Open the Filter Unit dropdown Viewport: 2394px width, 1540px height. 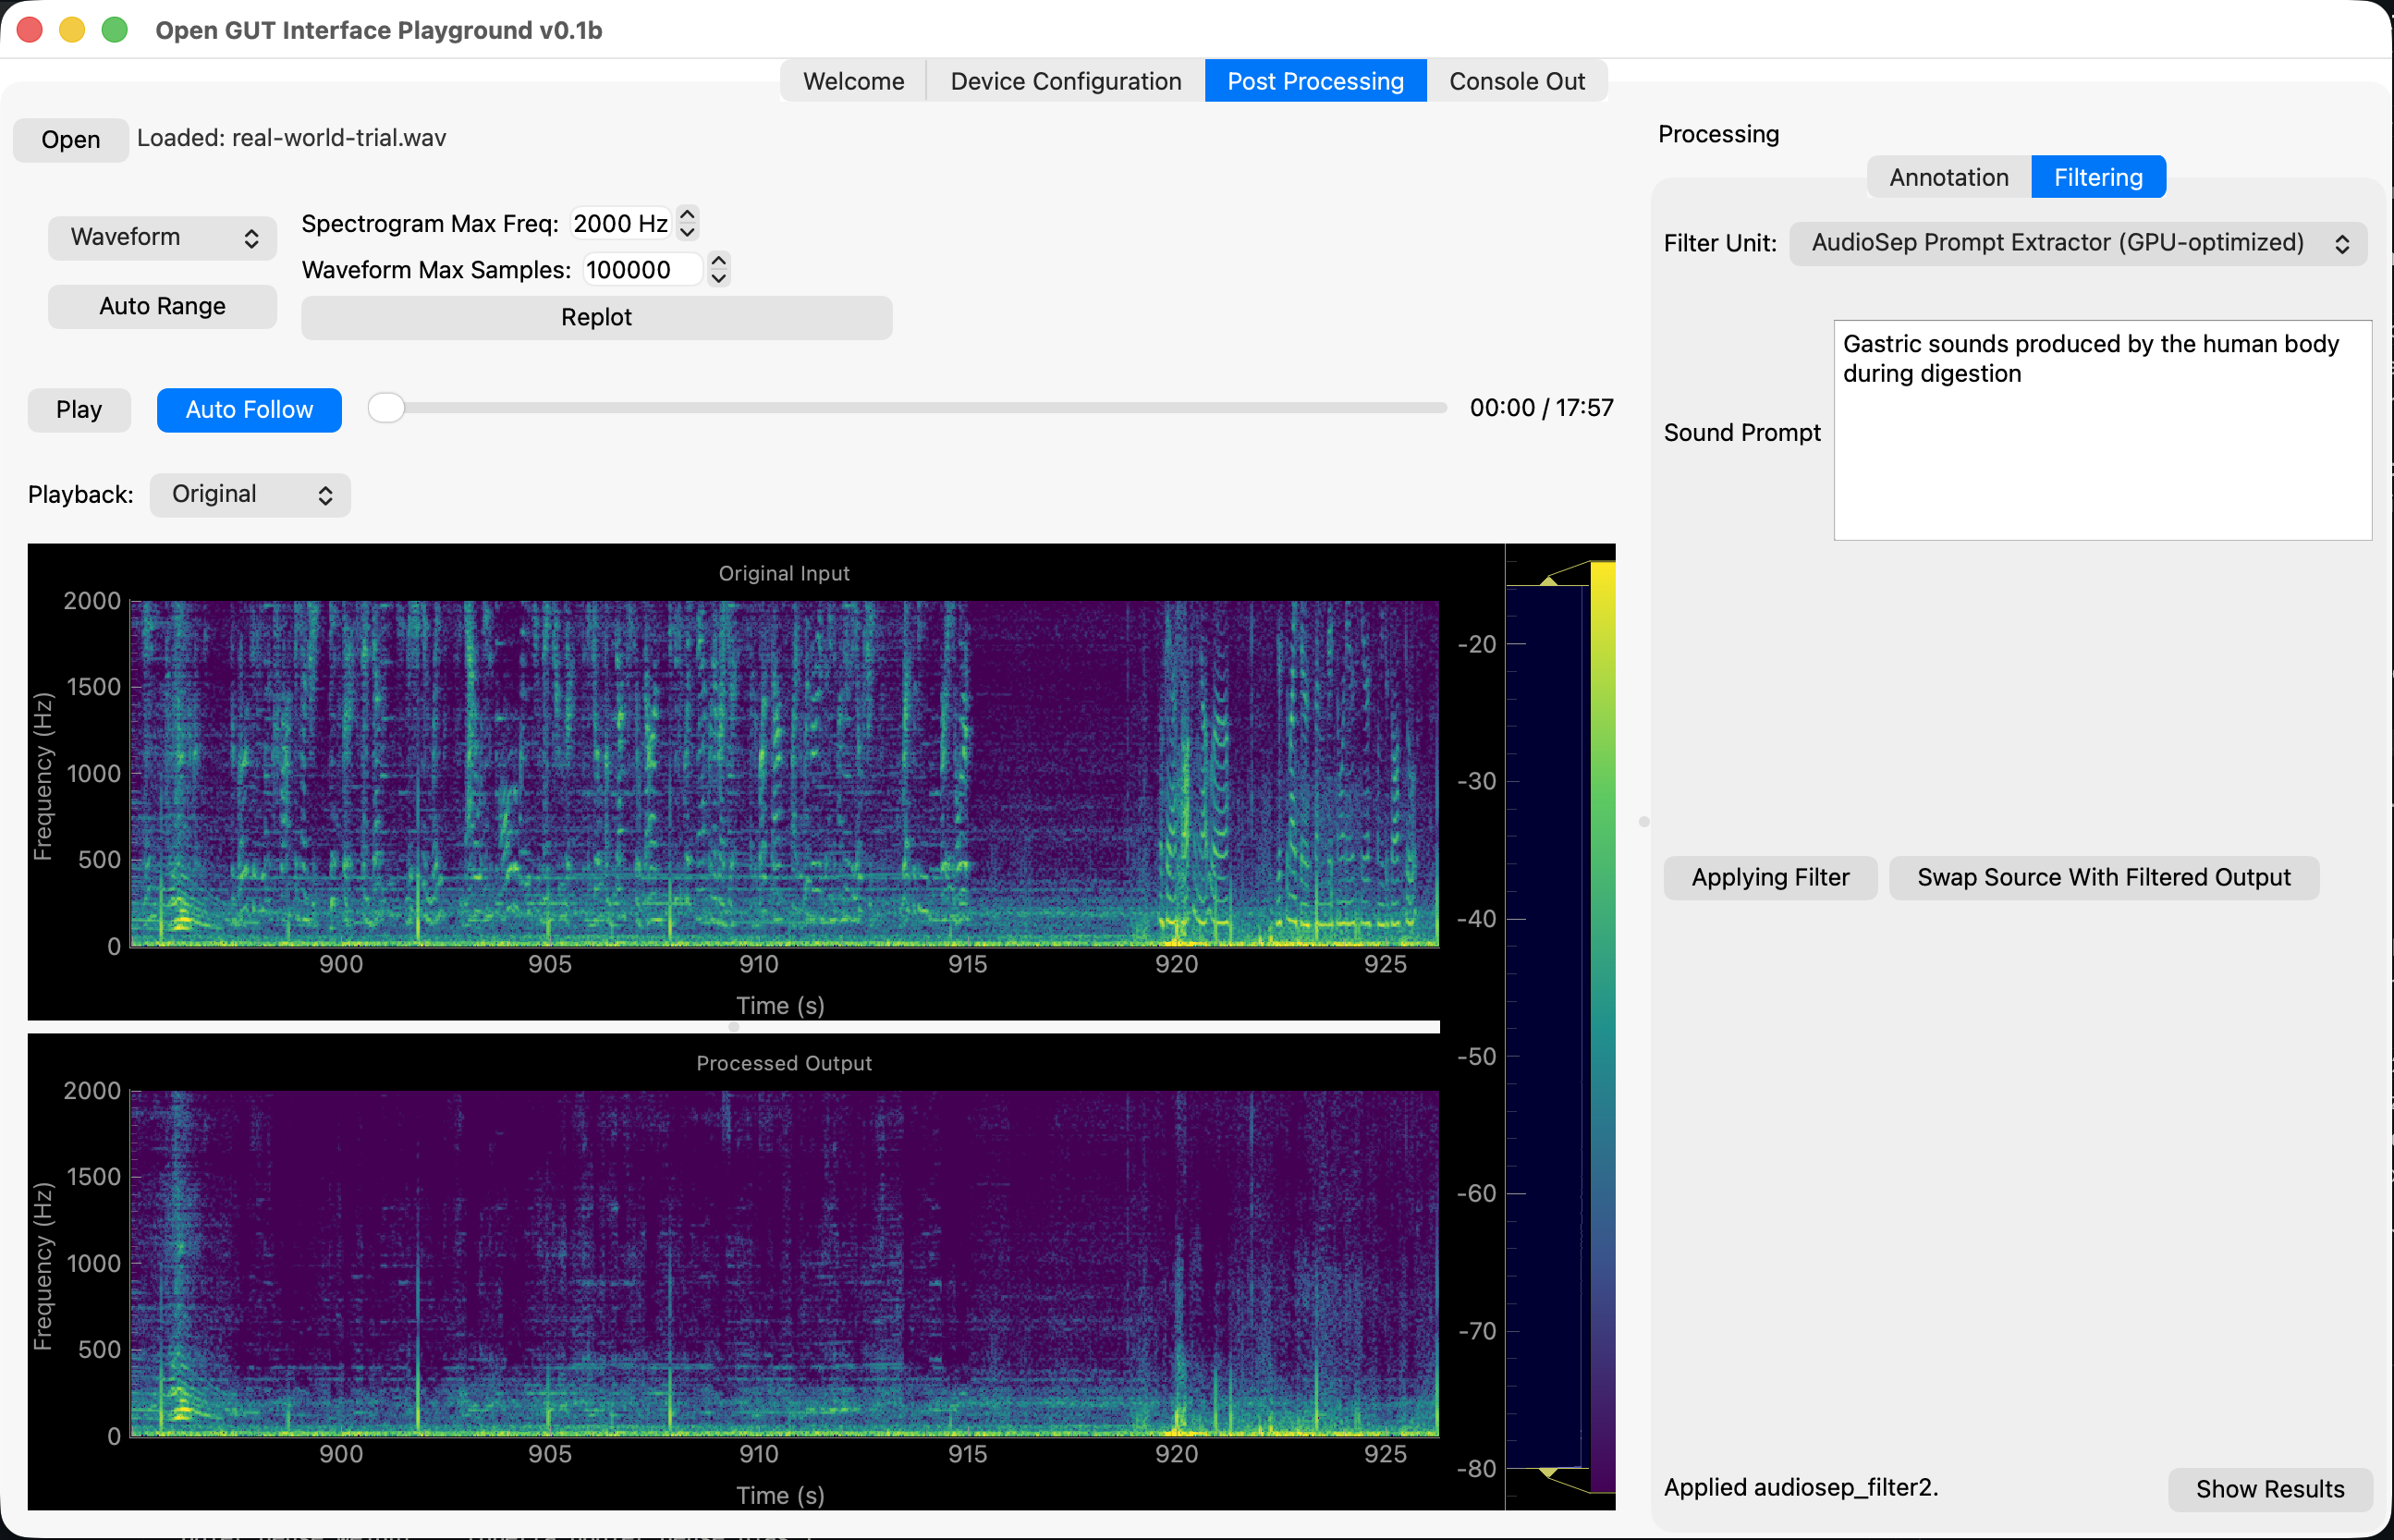(2078, 243)
